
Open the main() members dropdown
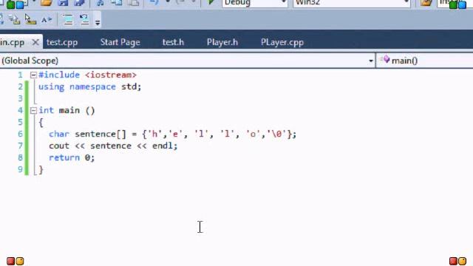(x=425, y=61)
